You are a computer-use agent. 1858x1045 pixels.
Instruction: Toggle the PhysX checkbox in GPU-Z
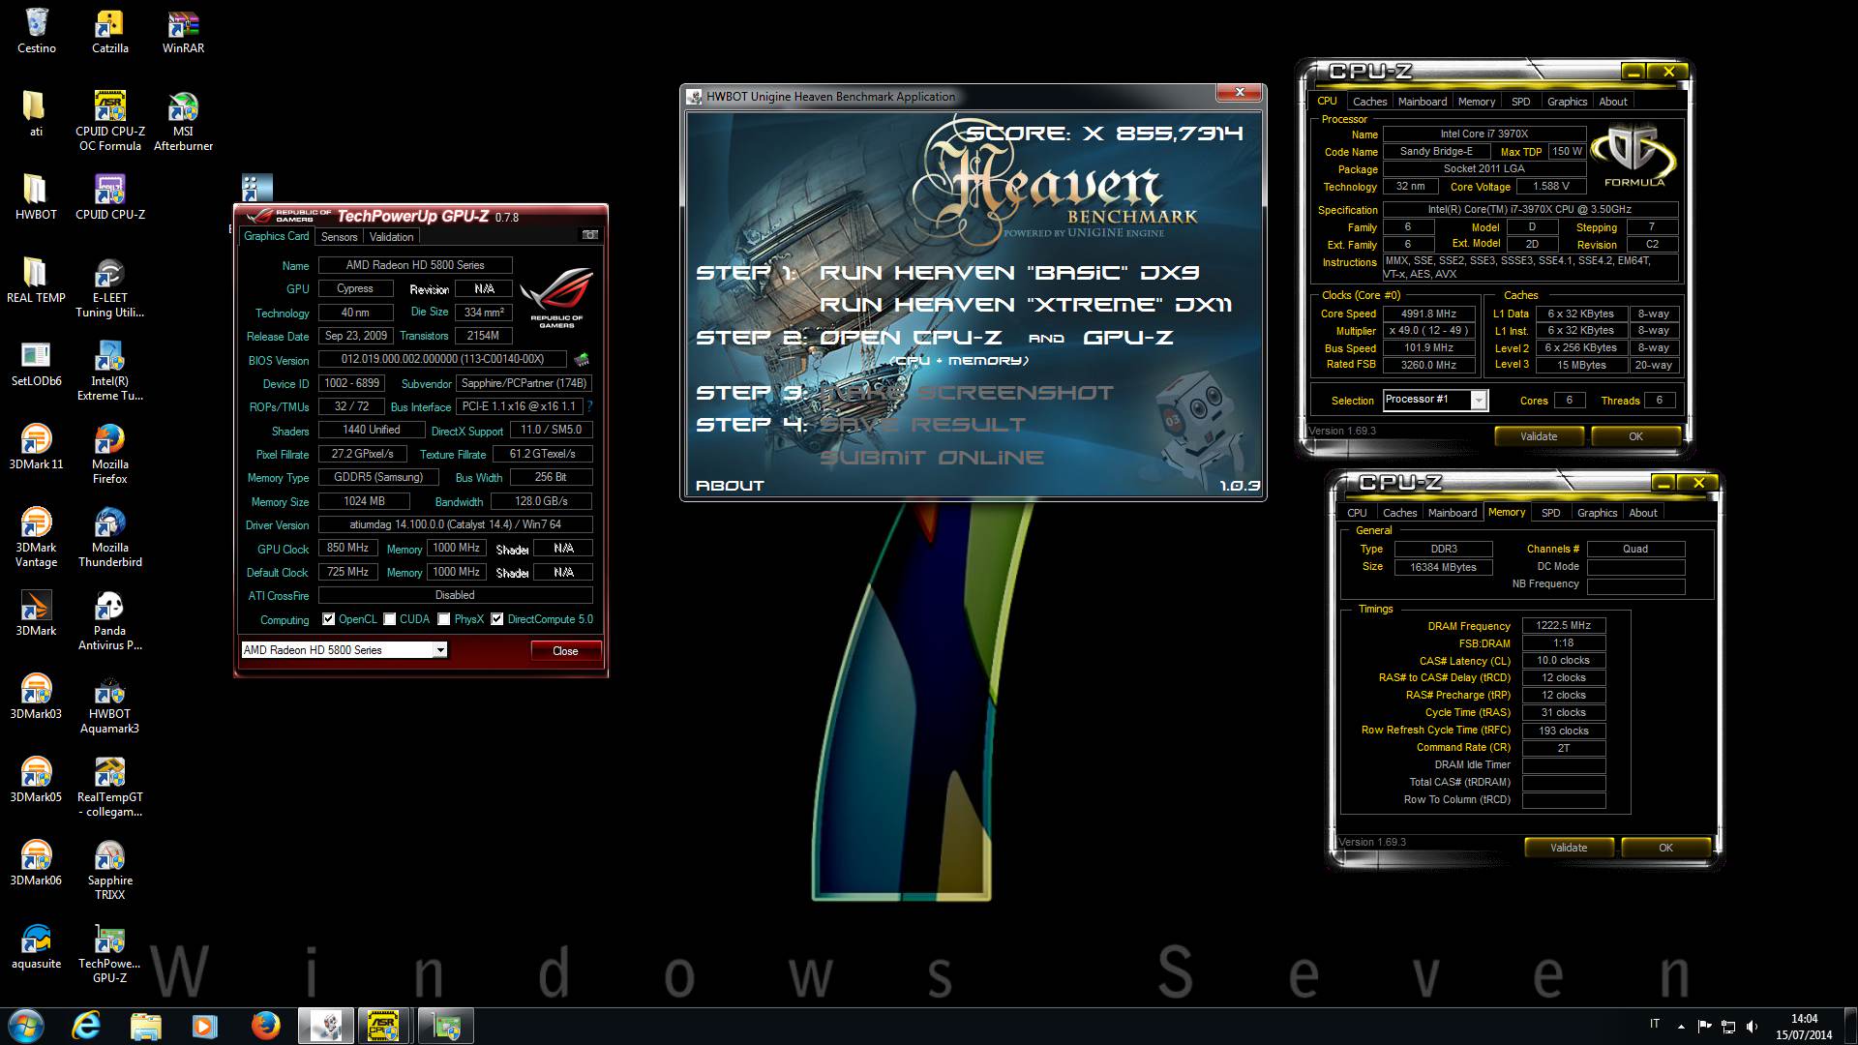click(443, 619)
